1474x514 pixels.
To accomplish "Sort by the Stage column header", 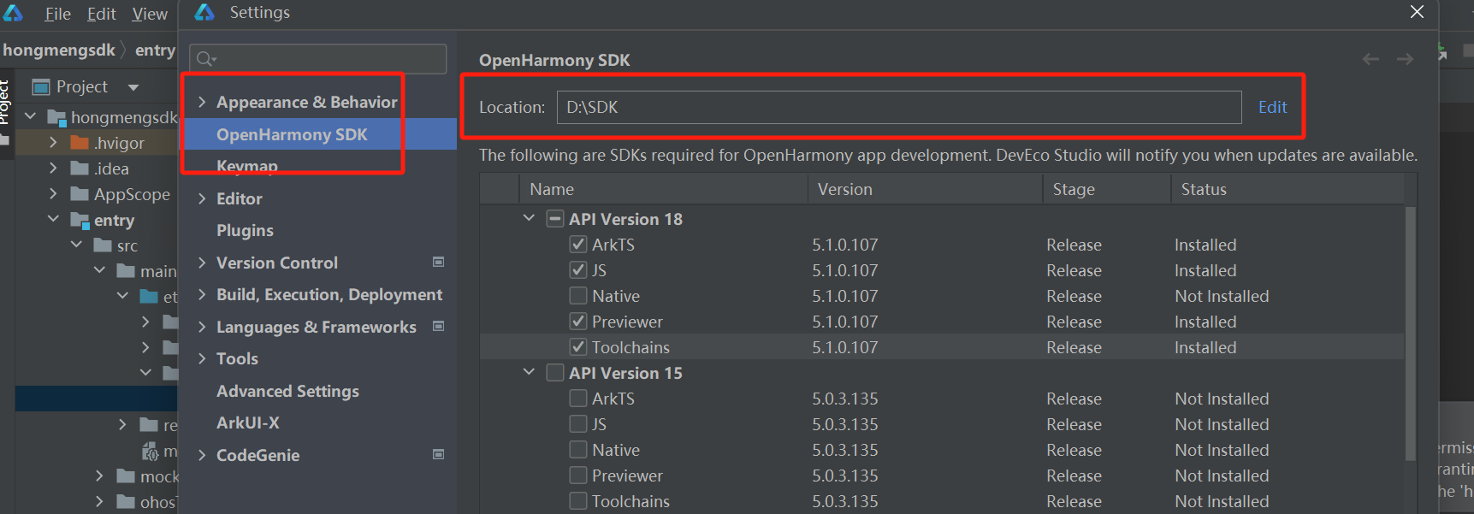I will pyautogui.click(x=1107, y=189).
